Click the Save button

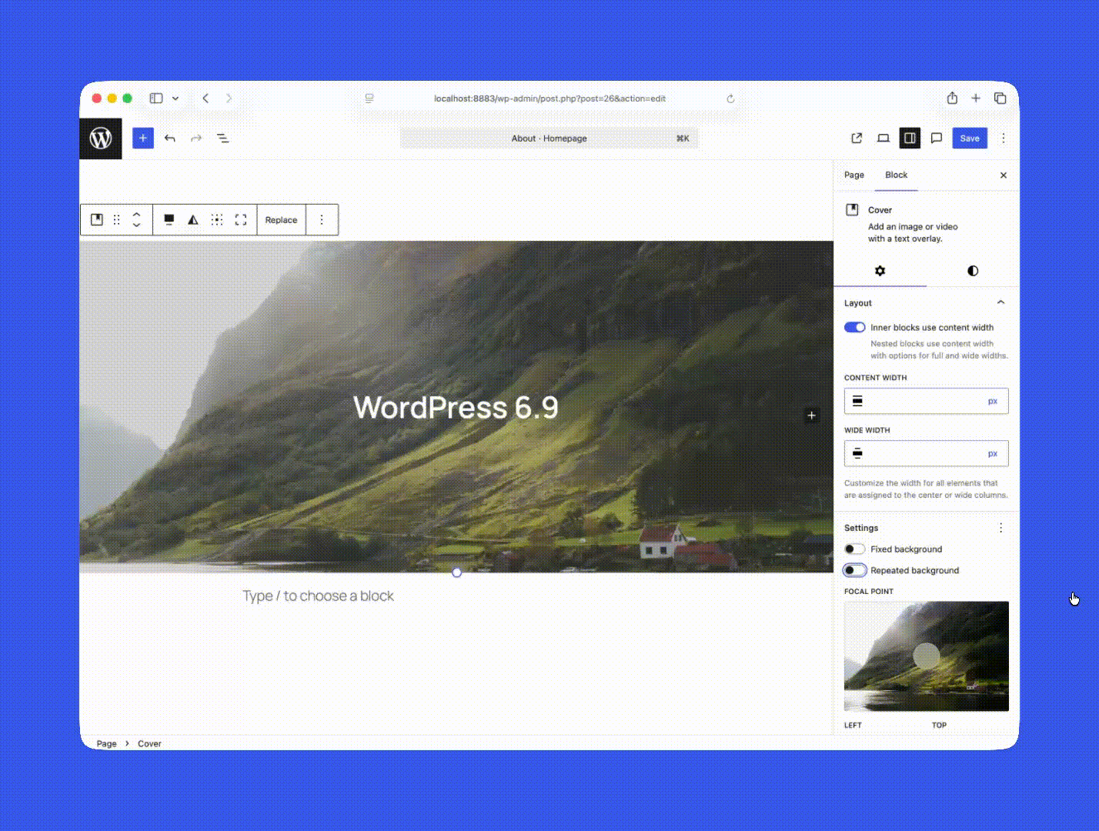[969, 138]
